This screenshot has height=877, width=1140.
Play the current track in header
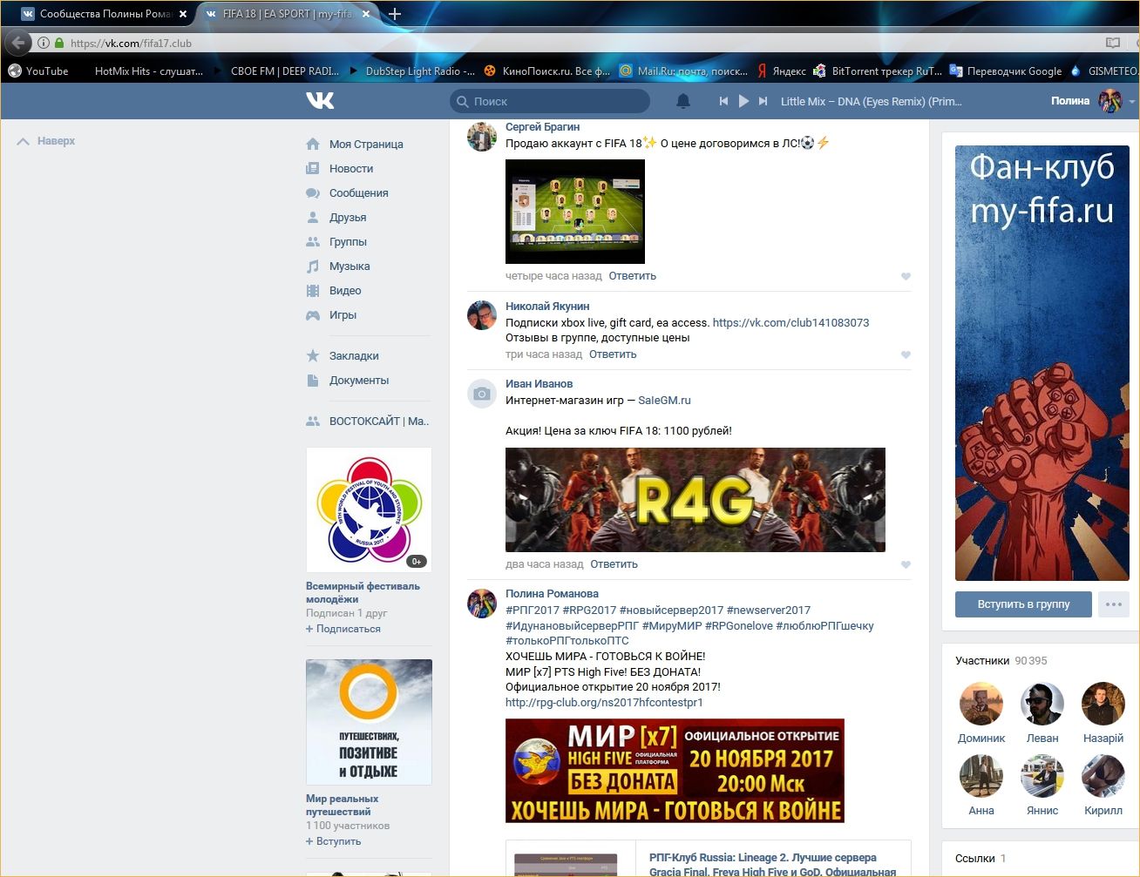click(x=743, y=101)
